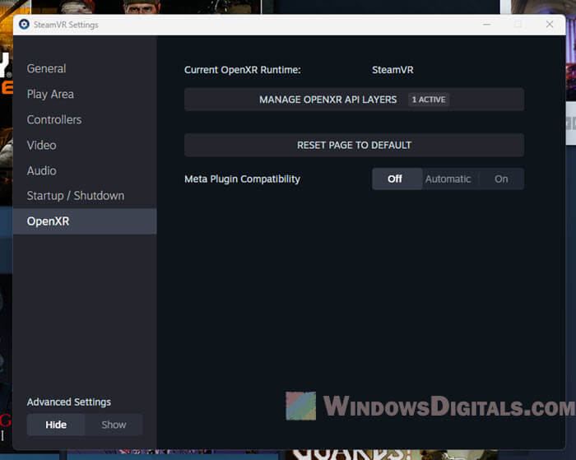Image resolution: width=576 pixels, height=460 pixels.
Task: Click Manage OpenXR API Layers button
Action: tap(354, 100)
